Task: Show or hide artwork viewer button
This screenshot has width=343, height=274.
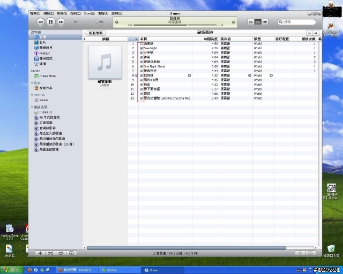Action: 71,253
